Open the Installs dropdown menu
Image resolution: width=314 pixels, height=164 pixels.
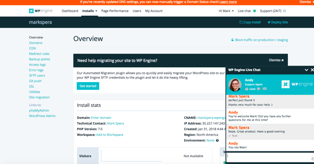point(90,11)
